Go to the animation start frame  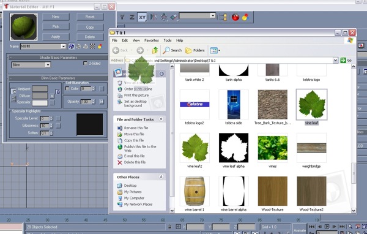tap(311, 227)
